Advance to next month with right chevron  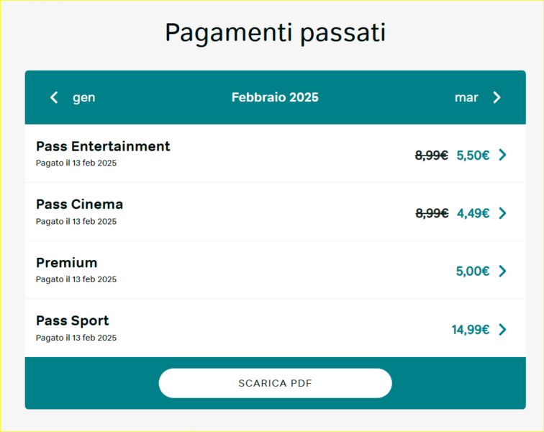click(497, 97)
